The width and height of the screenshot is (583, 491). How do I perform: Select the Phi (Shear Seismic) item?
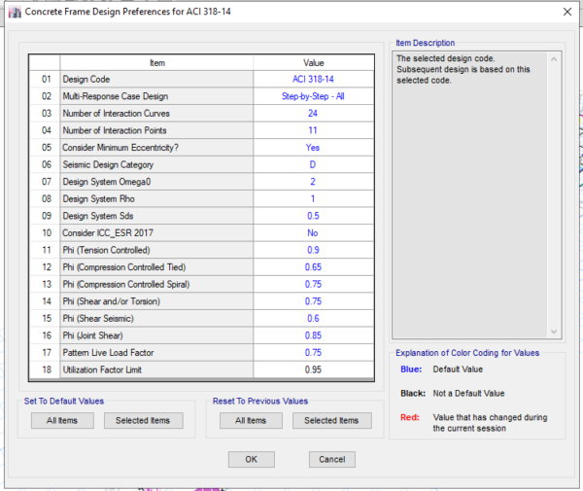pyautogui.click(x=156, y=319)
